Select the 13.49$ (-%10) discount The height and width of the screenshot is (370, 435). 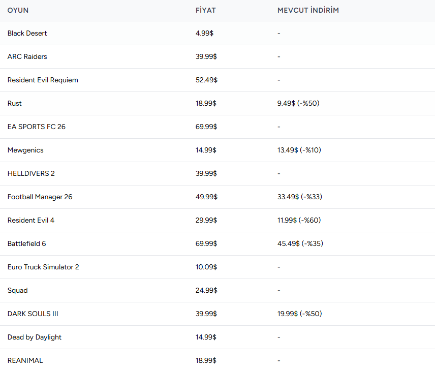[x=299, y=150]
